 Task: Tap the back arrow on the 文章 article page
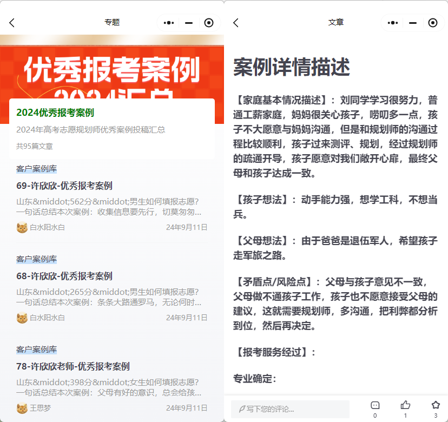(236, 23)
